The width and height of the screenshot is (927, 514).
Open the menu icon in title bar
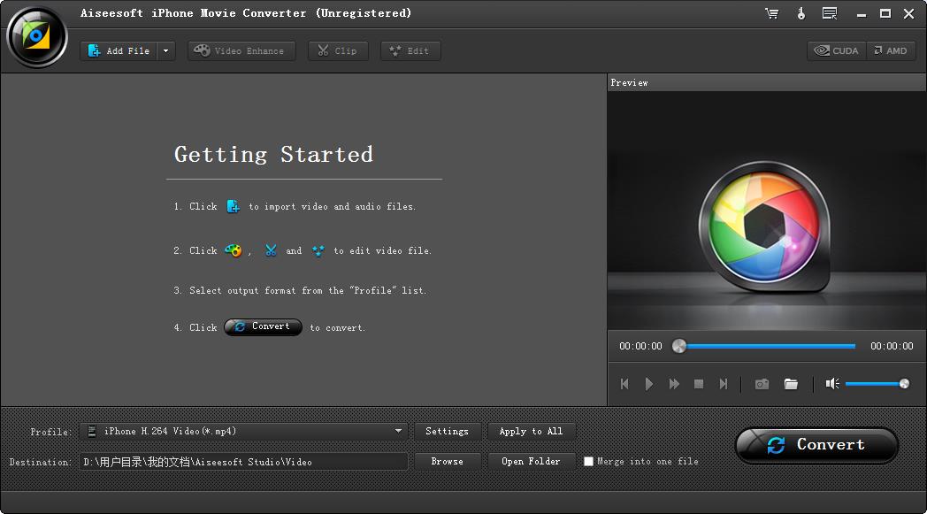pyautogui.click(x=829, y=13)
